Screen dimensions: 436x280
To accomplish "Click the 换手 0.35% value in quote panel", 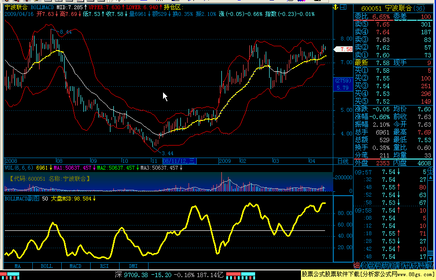I will click(x=381, y=147).
